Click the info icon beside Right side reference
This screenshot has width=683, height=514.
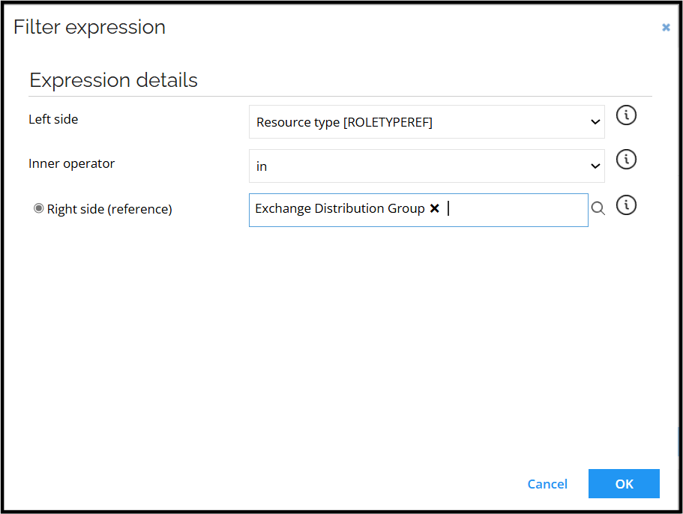click(626, 205)
